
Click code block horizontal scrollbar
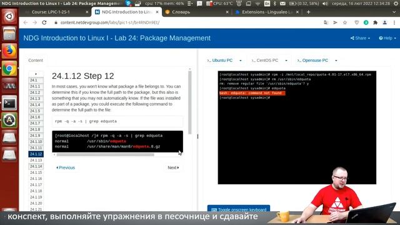pyautogui.click(x=105, y=154)
